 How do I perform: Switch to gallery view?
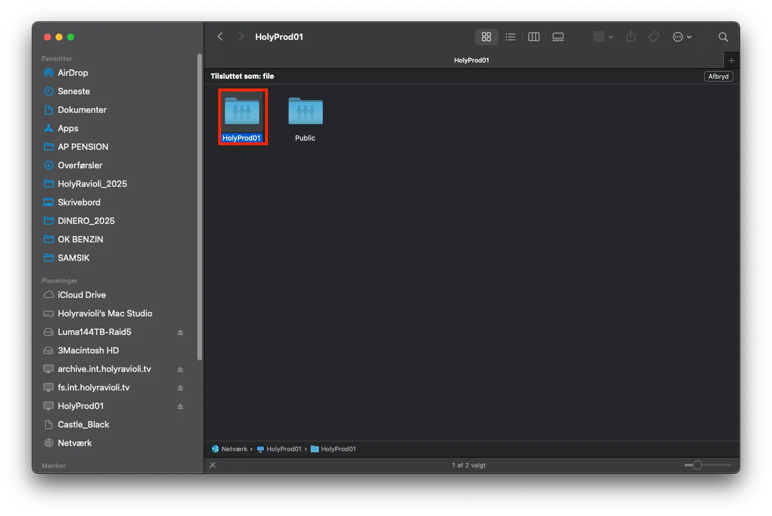[558, 37]
